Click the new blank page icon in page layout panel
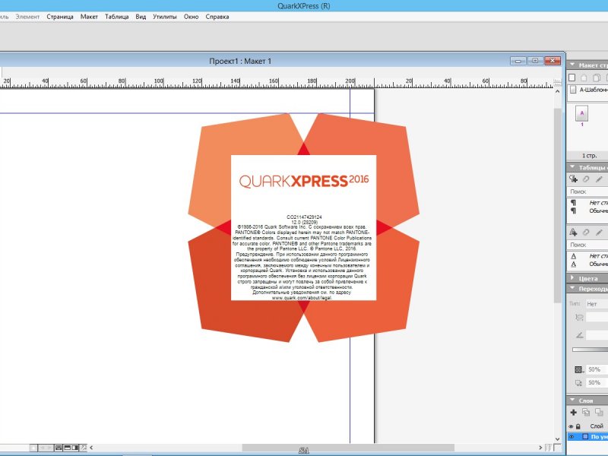The height and width of the screenshot is (456, 608). [572, 78]
